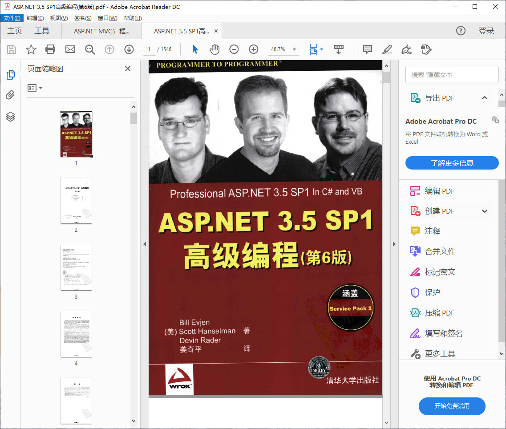Open the 文件(F) menu
This screenshot has height=429, width=506.
[x=12, y=18]
